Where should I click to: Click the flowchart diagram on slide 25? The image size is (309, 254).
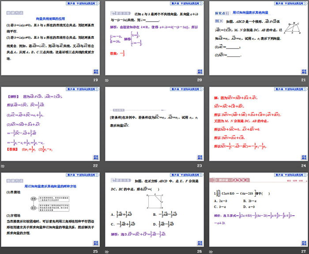(x=49, y=204)
